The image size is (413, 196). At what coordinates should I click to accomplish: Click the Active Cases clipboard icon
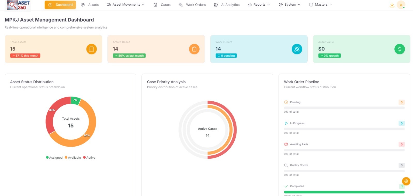(x=194, y=49)
